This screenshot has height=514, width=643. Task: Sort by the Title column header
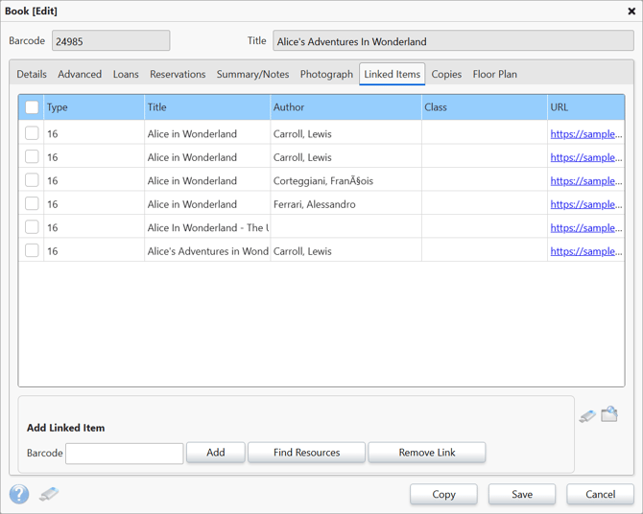(x=207, y=107)
